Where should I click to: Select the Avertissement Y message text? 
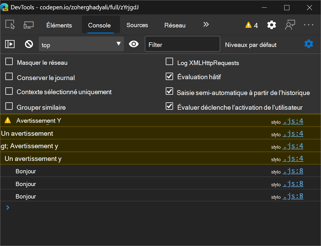39,120
